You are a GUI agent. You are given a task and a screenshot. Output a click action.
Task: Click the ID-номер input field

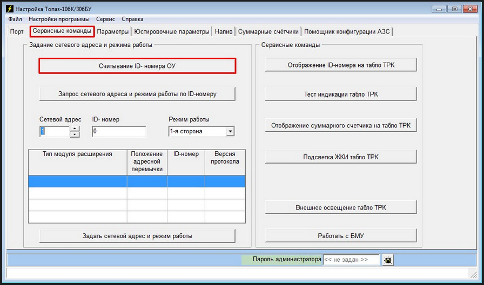(x=119, y=131)
